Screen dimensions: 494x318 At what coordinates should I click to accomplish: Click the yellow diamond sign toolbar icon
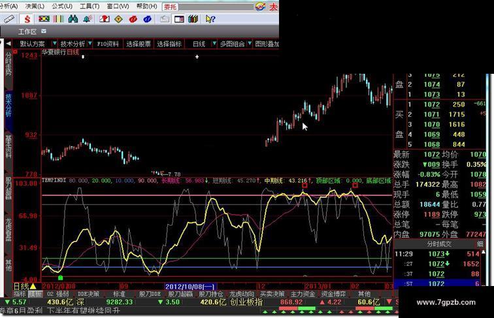[x=118, y=19]
